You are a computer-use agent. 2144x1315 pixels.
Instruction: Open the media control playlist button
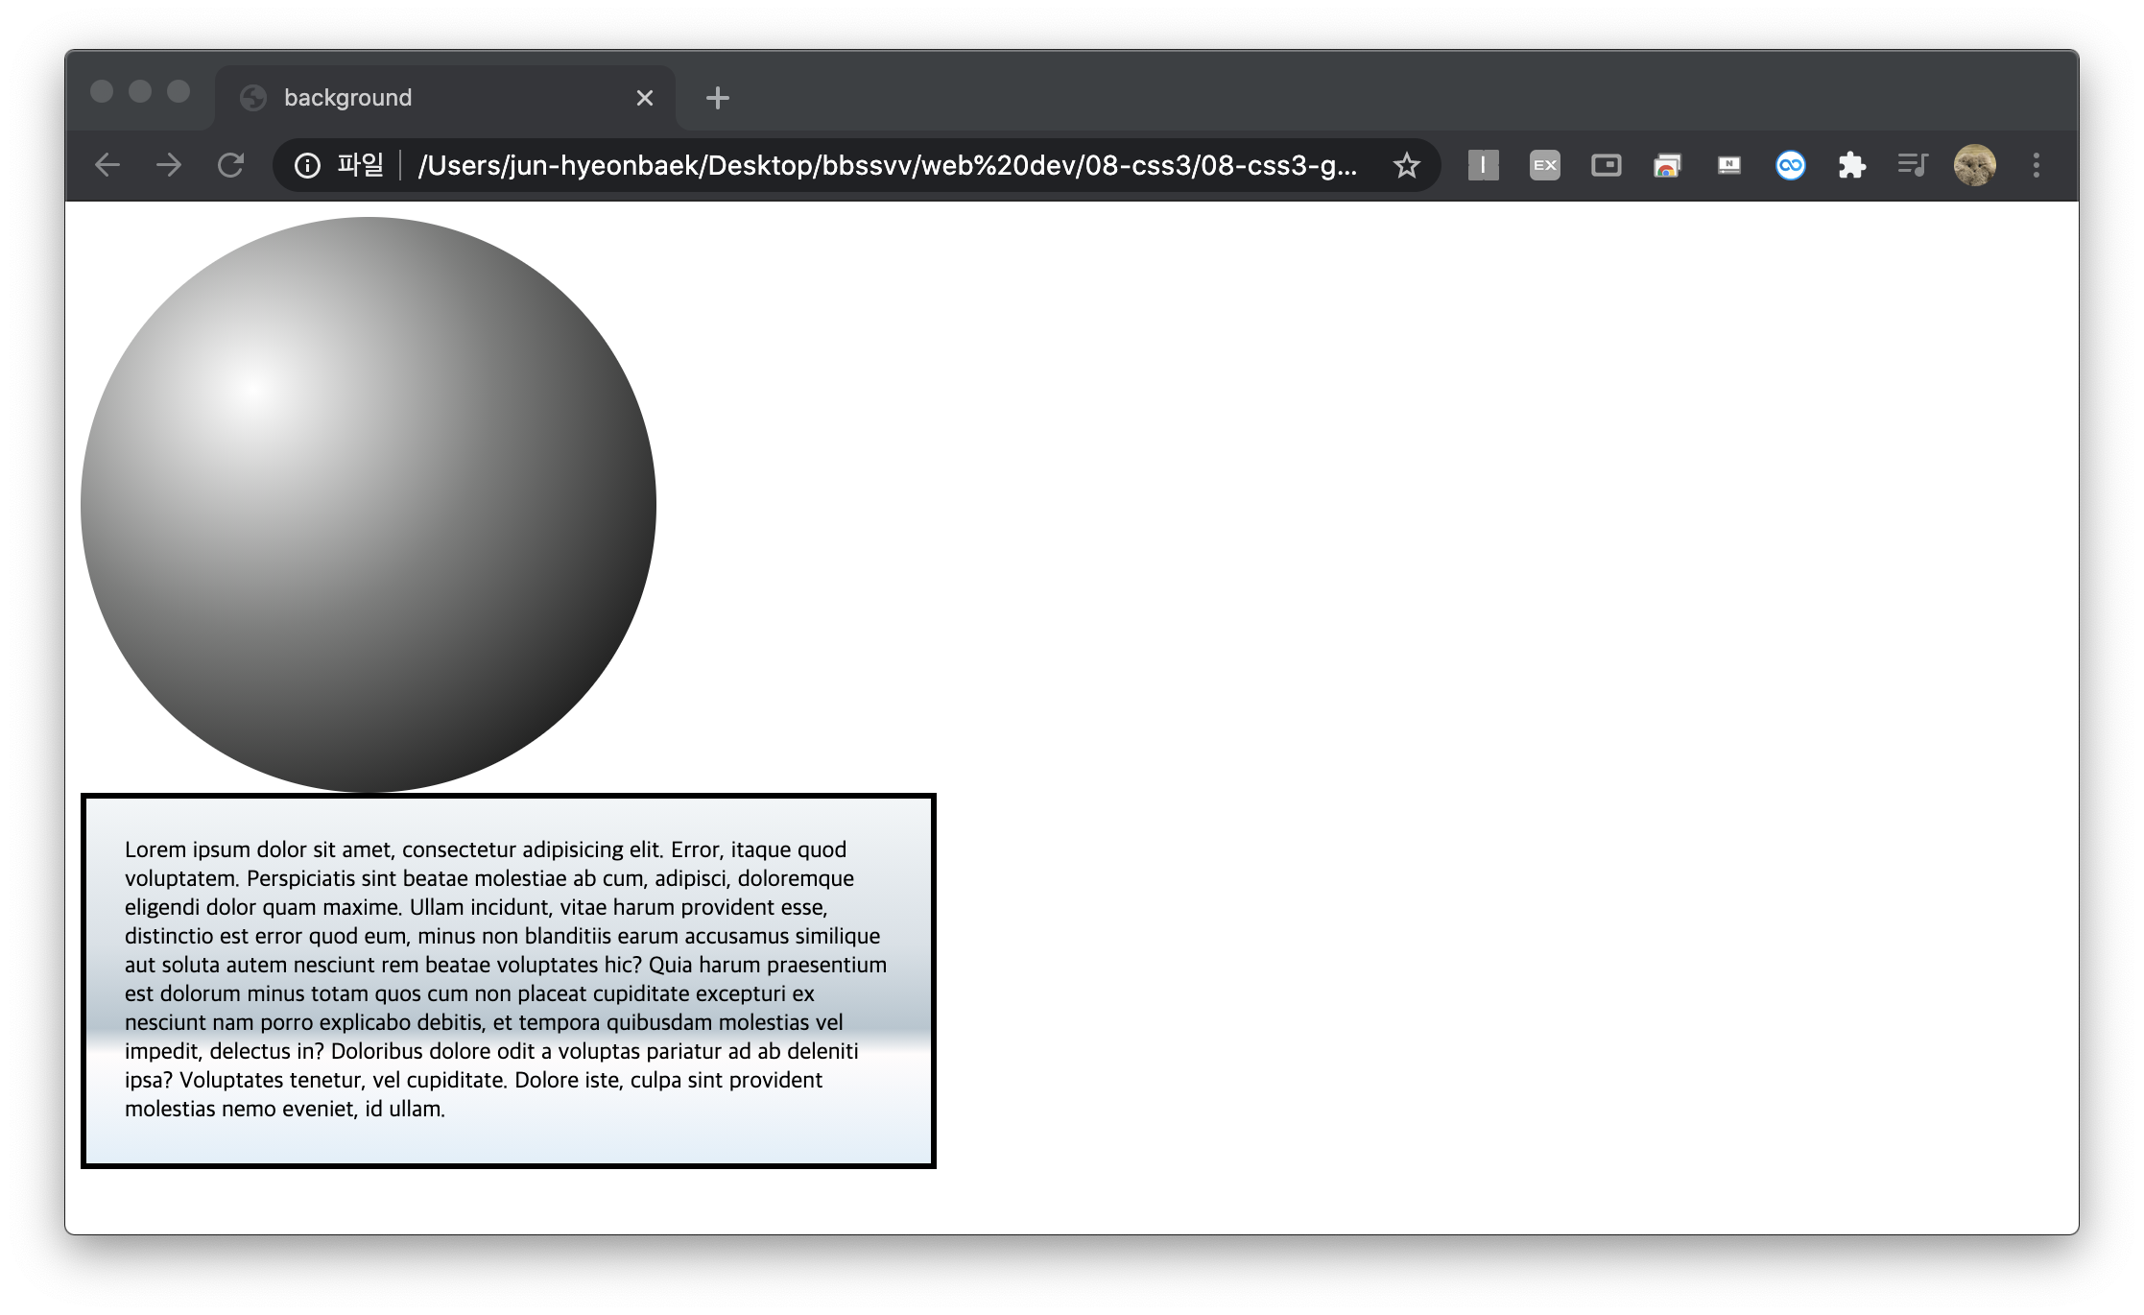click(x=1913, y=165)
